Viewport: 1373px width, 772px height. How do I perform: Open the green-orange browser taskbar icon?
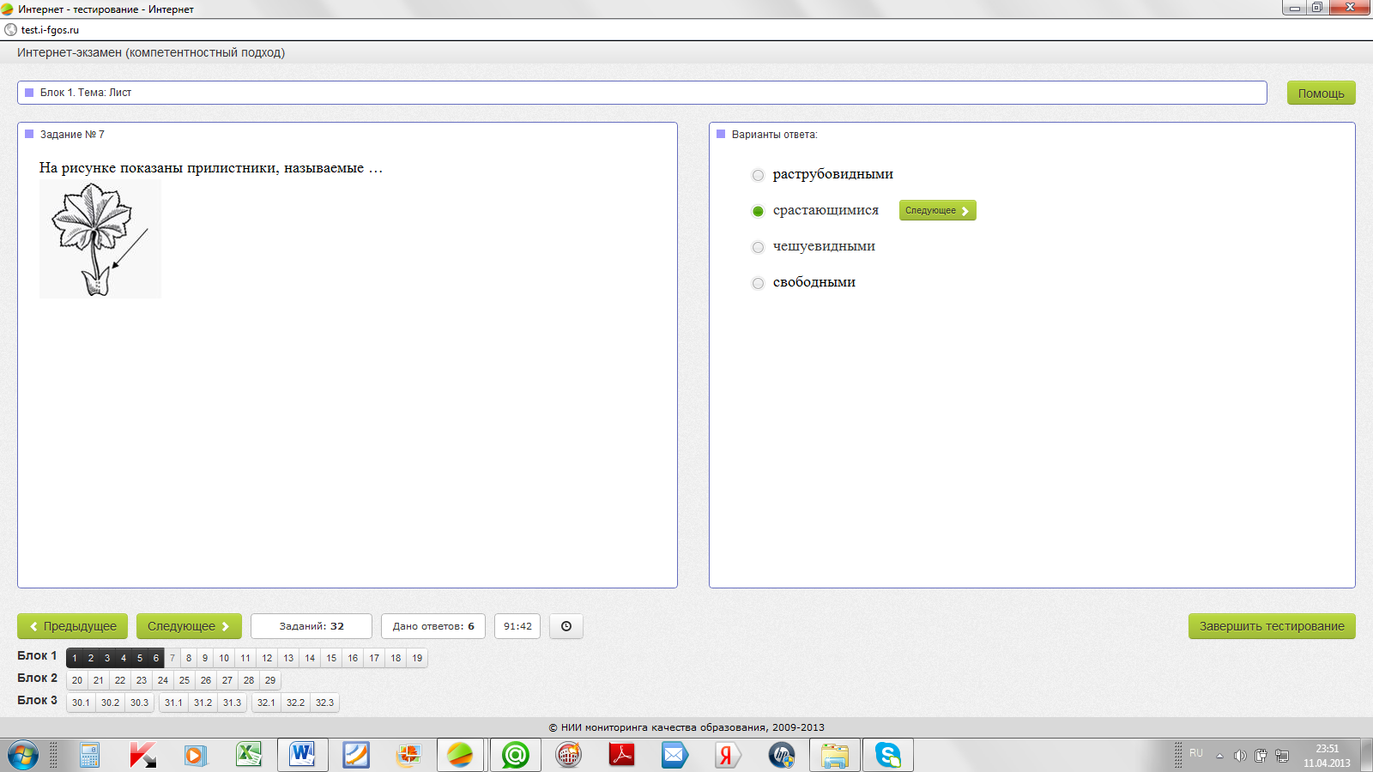461,755
